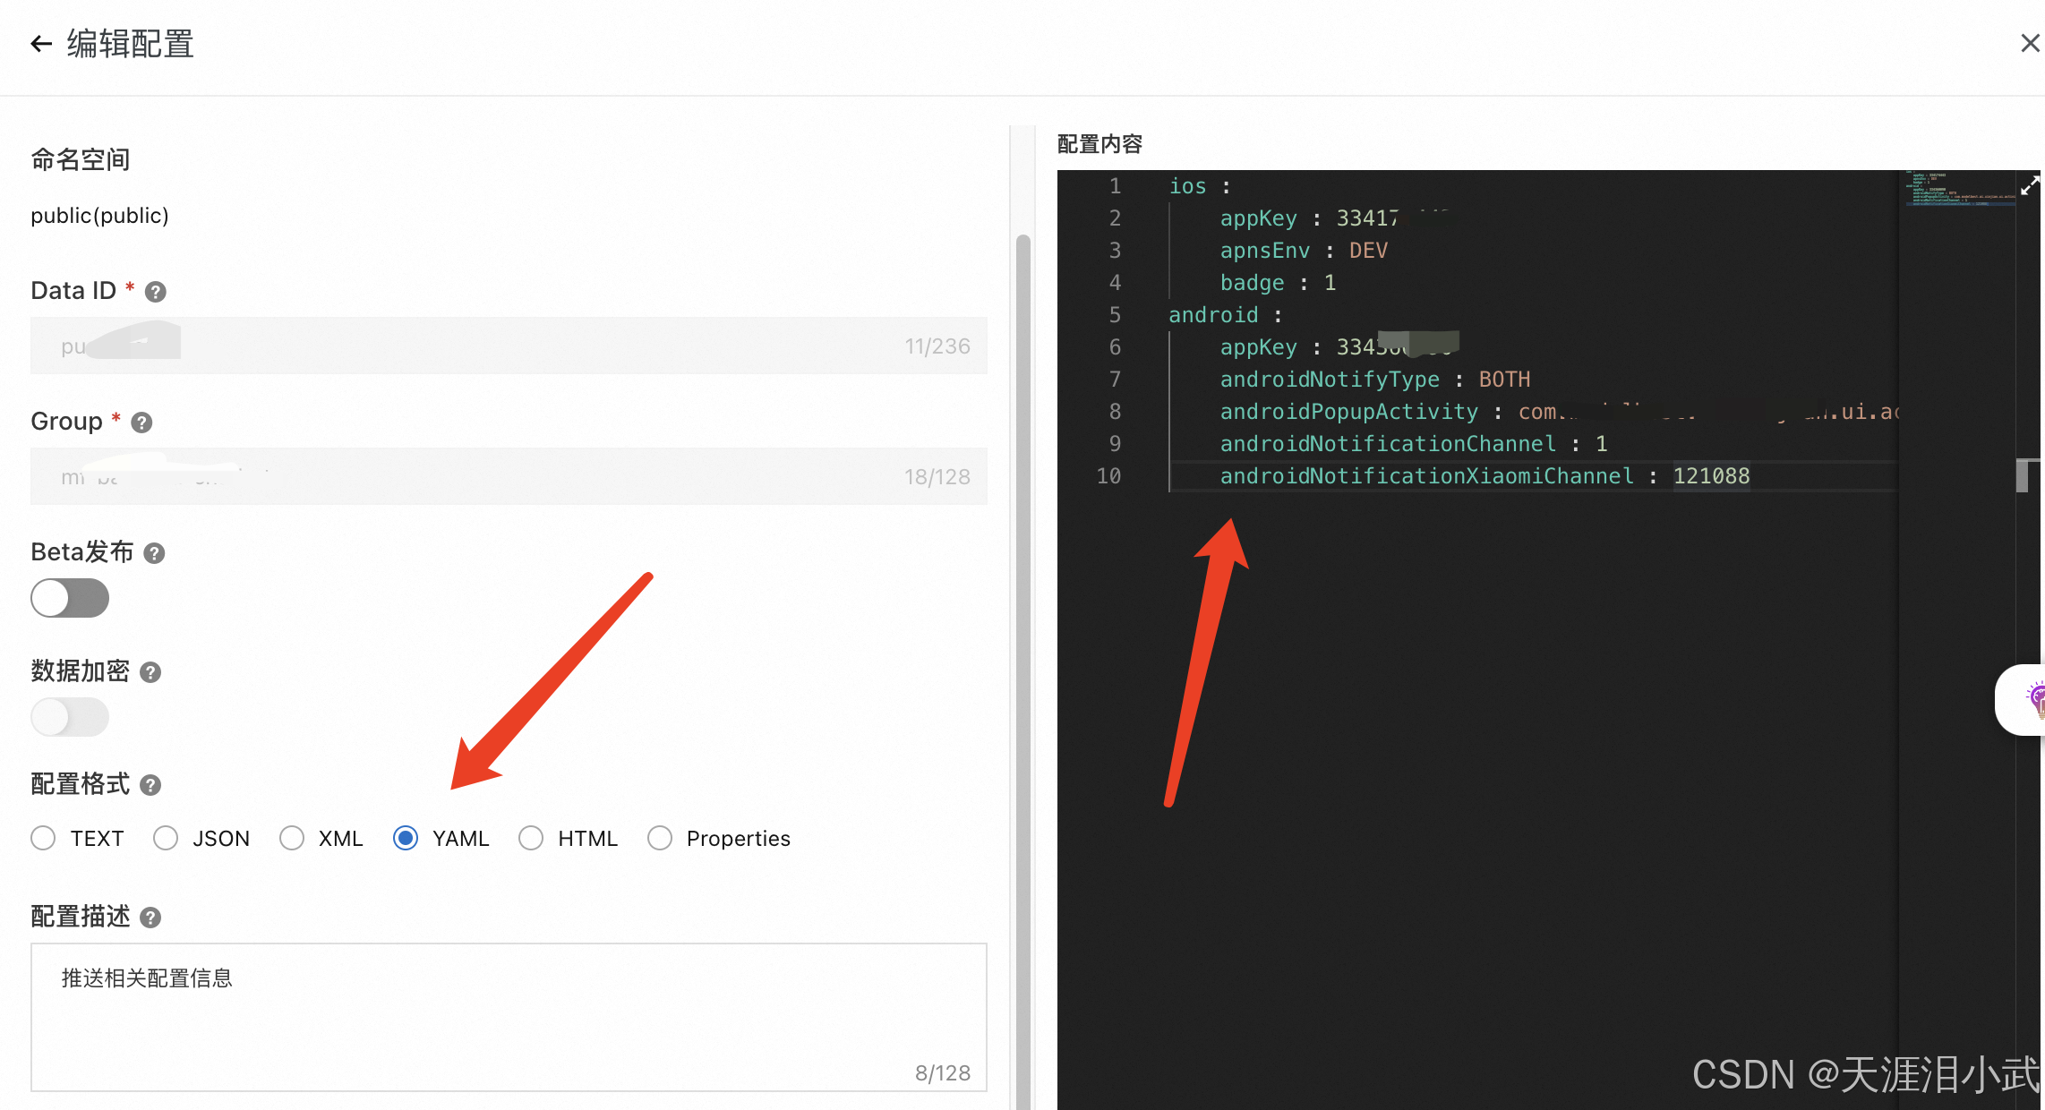Screen dimensions: 2045x1110
Task: Enable the Beta发布 toggle
Action: (x=70, y=598)
